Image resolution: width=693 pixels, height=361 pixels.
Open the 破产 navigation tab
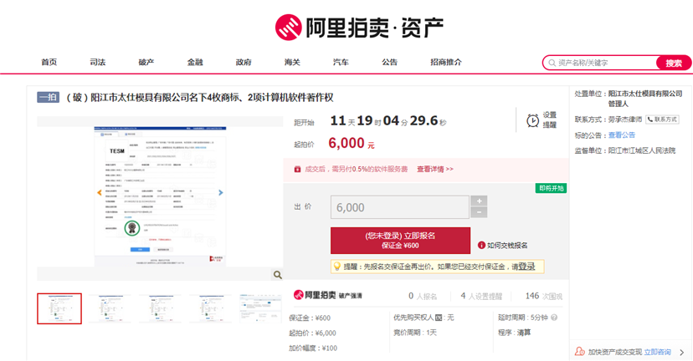pyautogui.click(x=146, y=62)
